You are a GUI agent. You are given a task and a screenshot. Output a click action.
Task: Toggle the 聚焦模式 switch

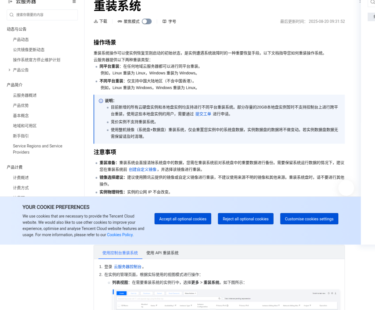point(146,22)
